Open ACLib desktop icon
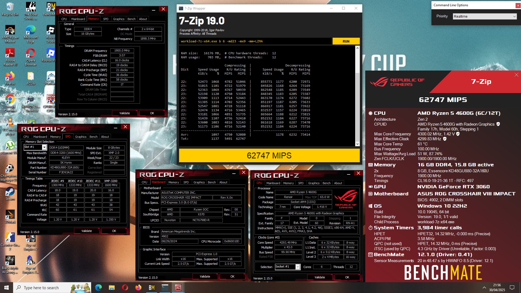 [31, 78]
